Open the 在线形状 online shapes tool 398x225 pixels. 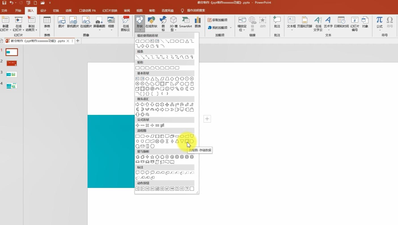pyautogui.click(x=151, y=22)
